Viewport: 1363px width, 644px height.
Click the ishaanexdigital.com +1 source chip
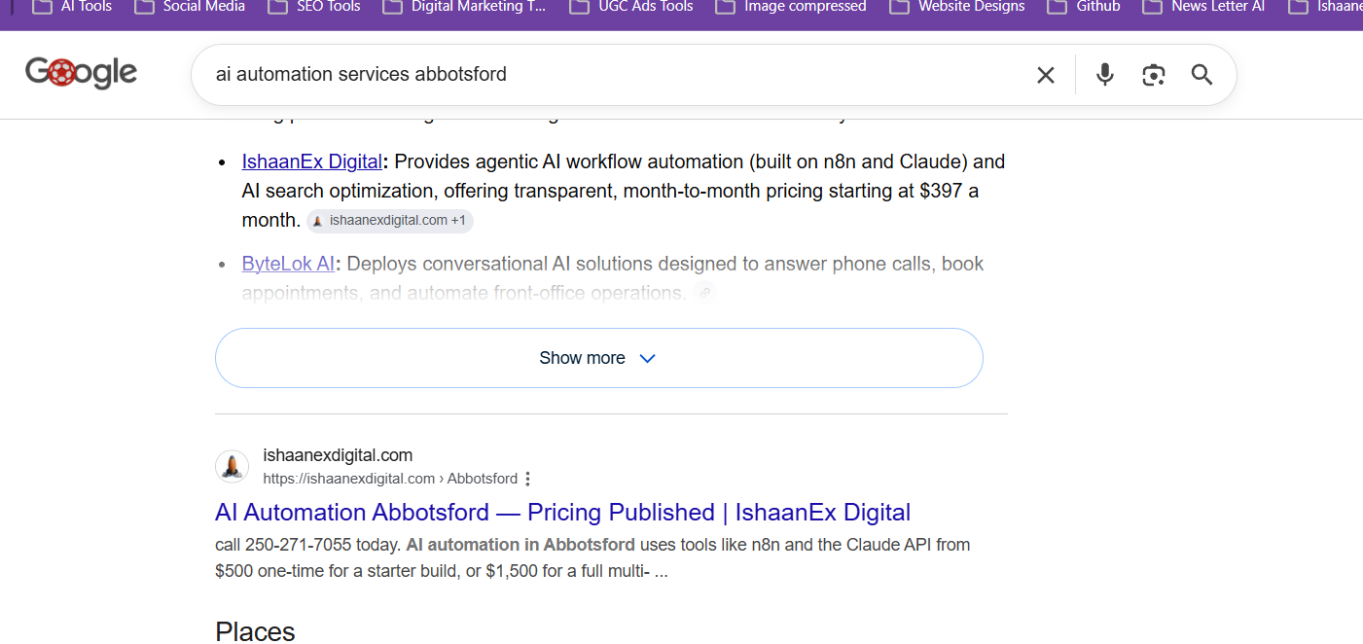[390, 221]
